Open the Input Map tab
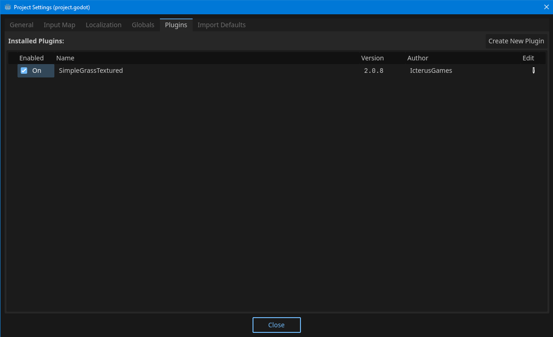The image size is (553, 337). [x=59, y=25]
